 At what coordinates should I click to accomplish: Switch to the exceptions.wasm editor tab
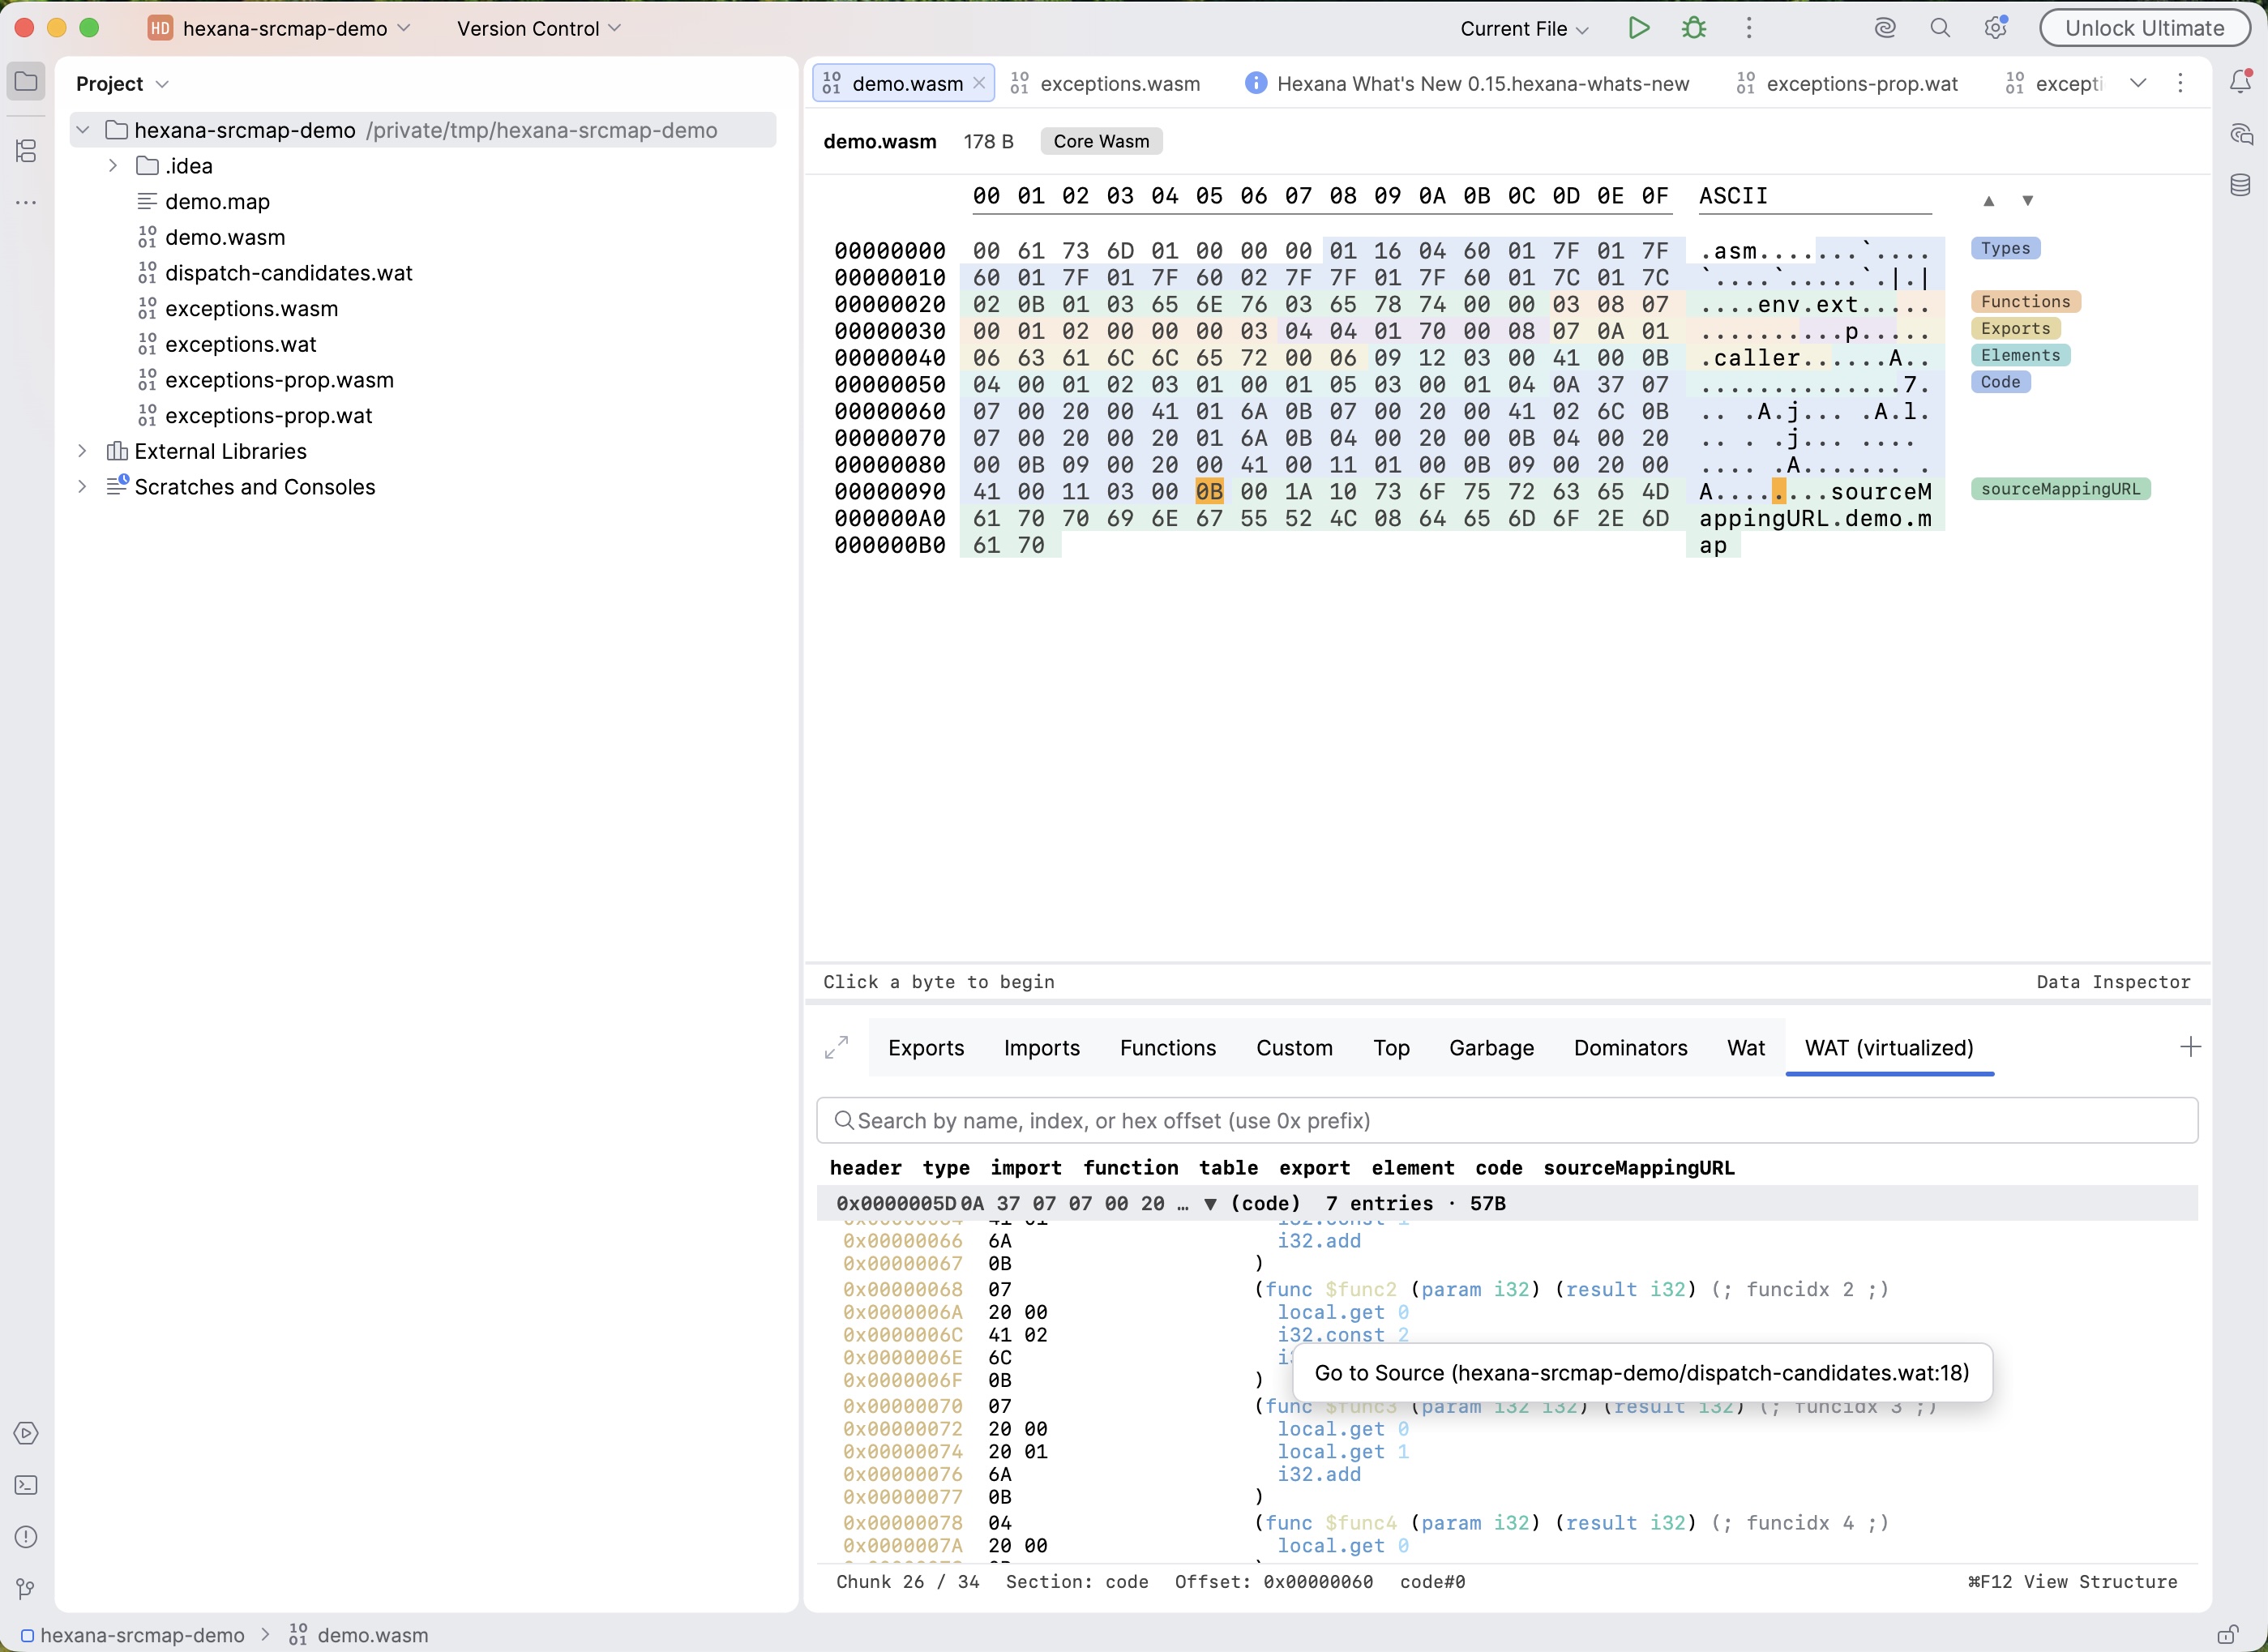click(x=1105, y=84)
